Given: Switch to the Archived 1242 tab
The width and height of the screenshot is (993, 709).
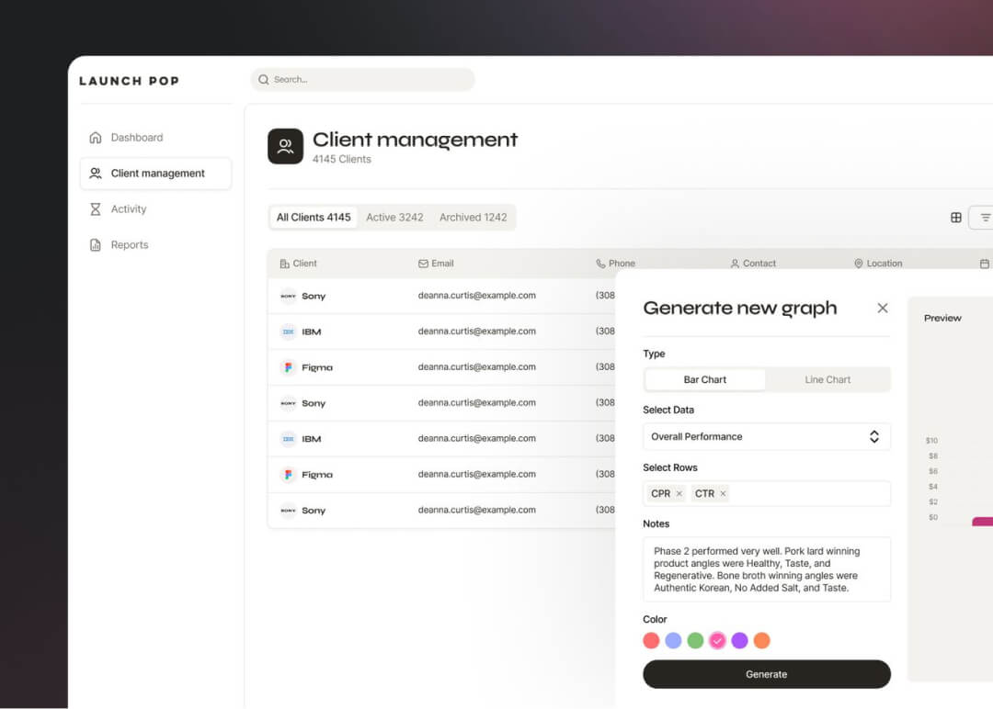Looking at the screenshot, I should 474,218.
